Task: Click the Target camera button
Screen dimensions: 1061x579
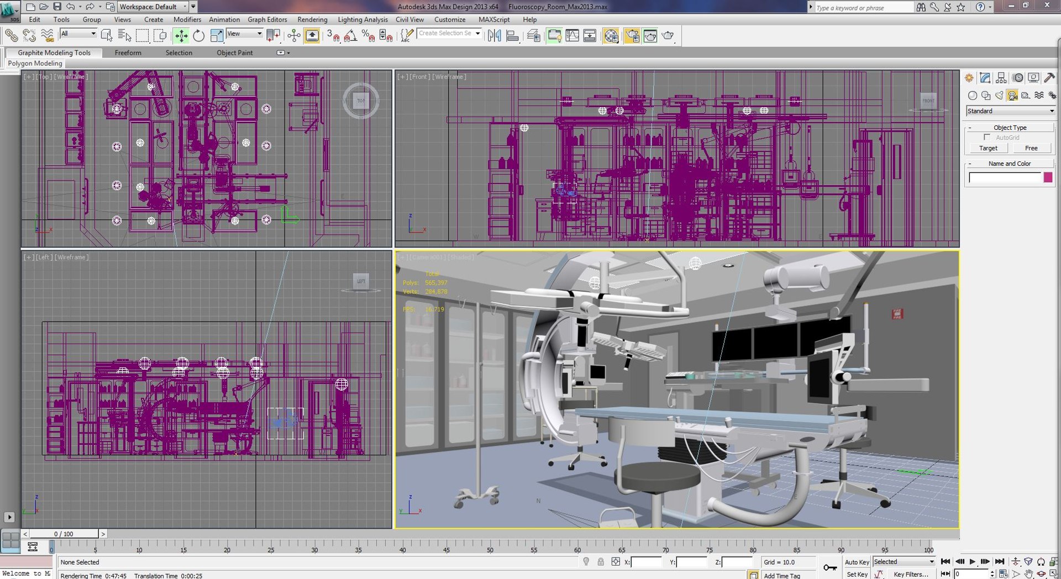Action: click(988, 148)
